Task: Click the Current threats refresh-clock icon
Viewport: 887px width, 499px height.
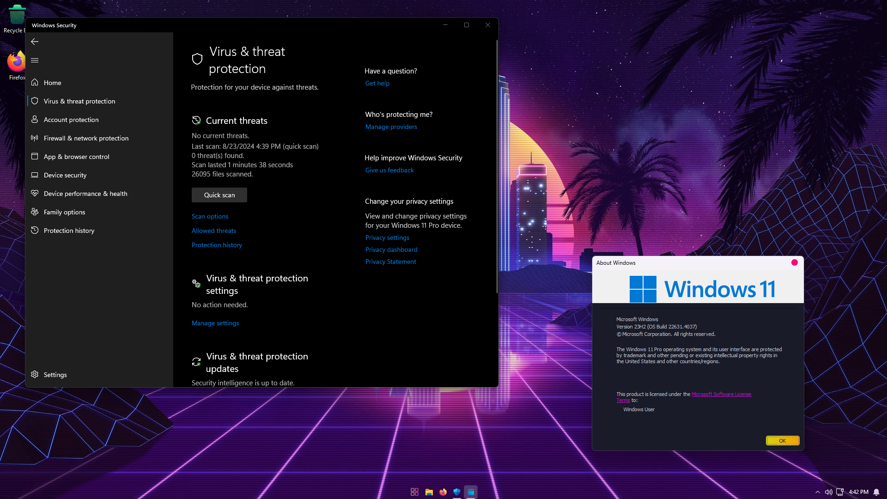Action: point(196,120)
